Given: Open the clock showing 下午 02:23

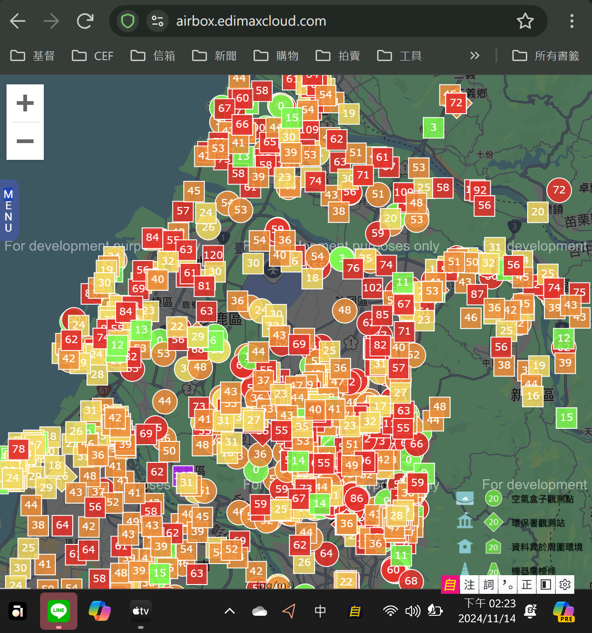Looking at the screenshot, I should pos(488,611).
